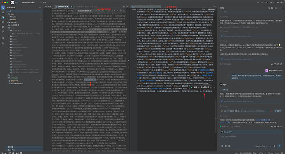The image size is (285, 154).
Task: Toggle the bottom panel layout icon in the title bar
Action: click(271, 2)
